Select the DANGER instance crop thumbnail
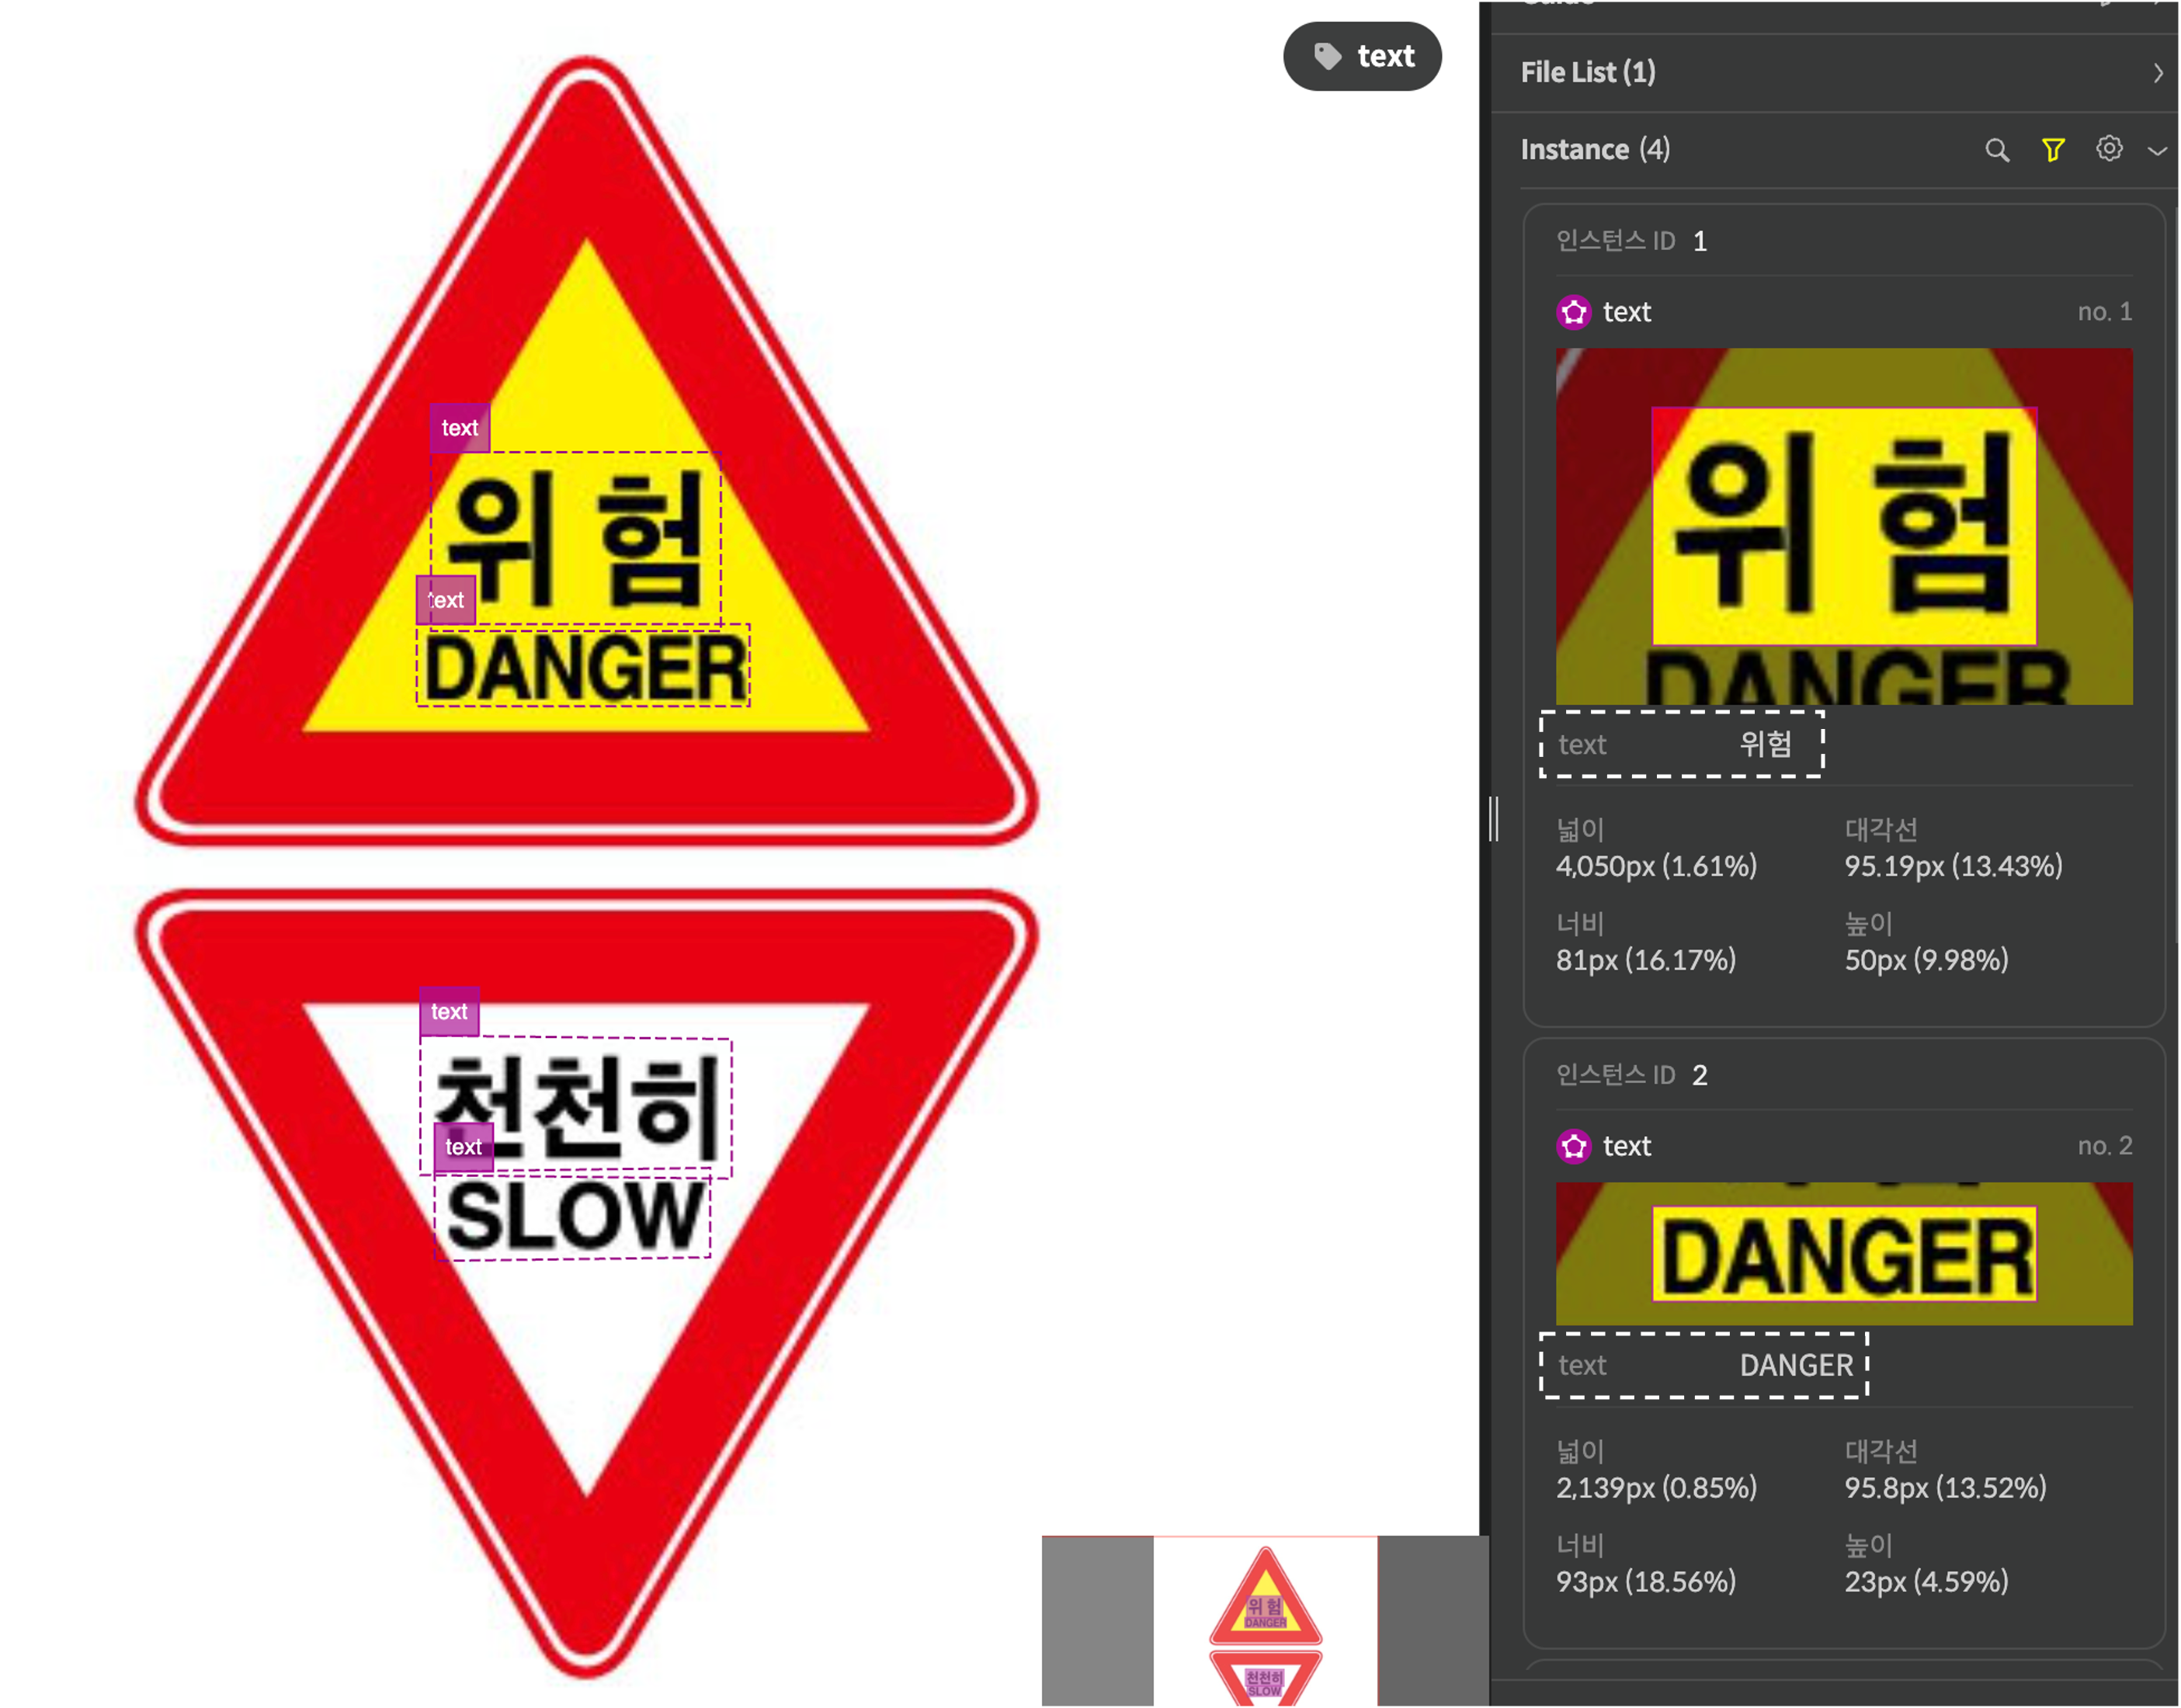The height and width of the screenshot is (1708, 2181). [1843, 1253]
